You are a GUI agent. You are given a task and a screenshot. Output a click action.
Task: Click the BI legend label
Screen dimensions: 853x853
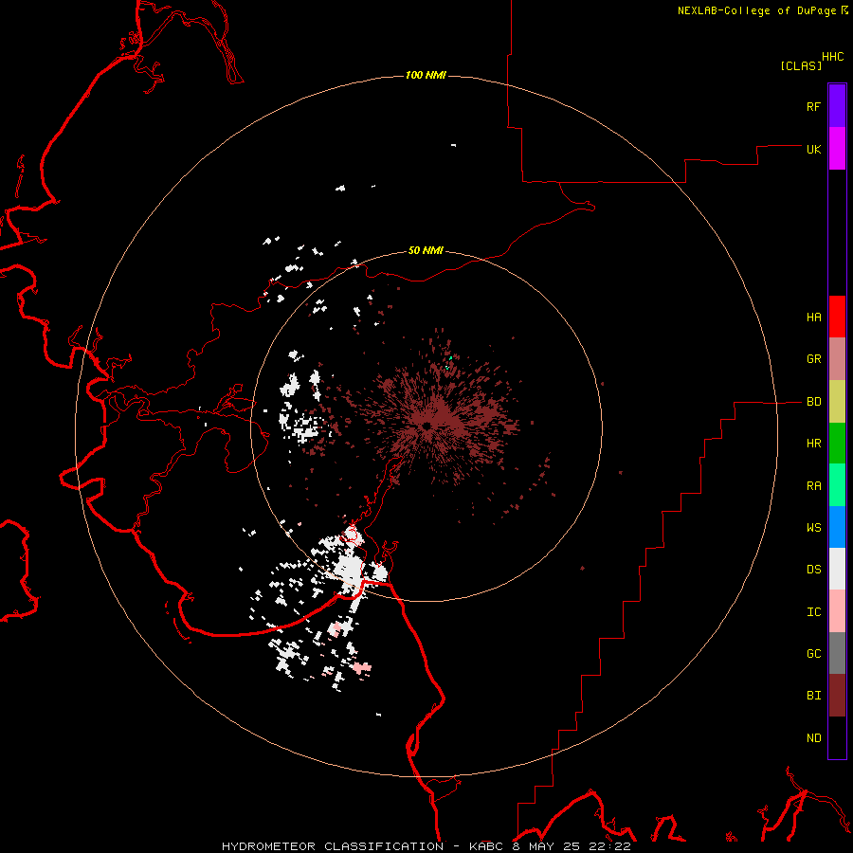[813, 696]
